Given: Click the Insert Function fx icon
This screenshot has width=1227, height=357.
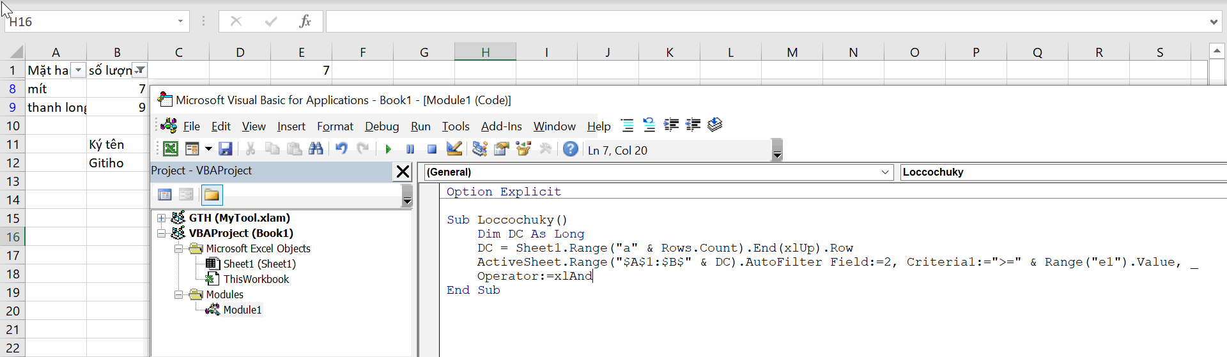Looking at the screenshot, I should (x=305, y=21).
